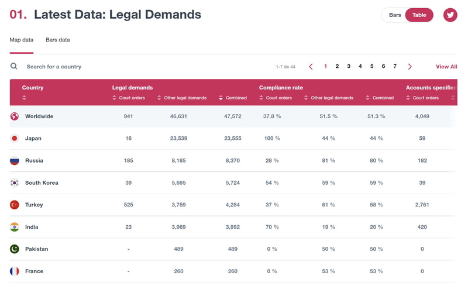Click the View All link

pyautogui.click(x=446, y=67)
